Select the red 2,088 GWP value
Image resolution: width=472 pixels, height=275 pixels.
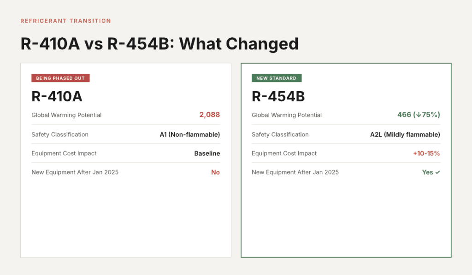[211, 115]
